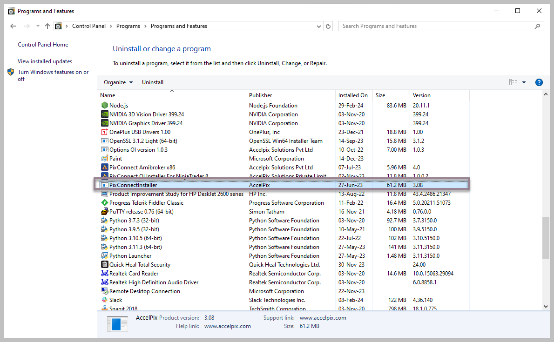Select the version 10.0.15063.29094 cell
554x342 pixels.
point(433,274)
